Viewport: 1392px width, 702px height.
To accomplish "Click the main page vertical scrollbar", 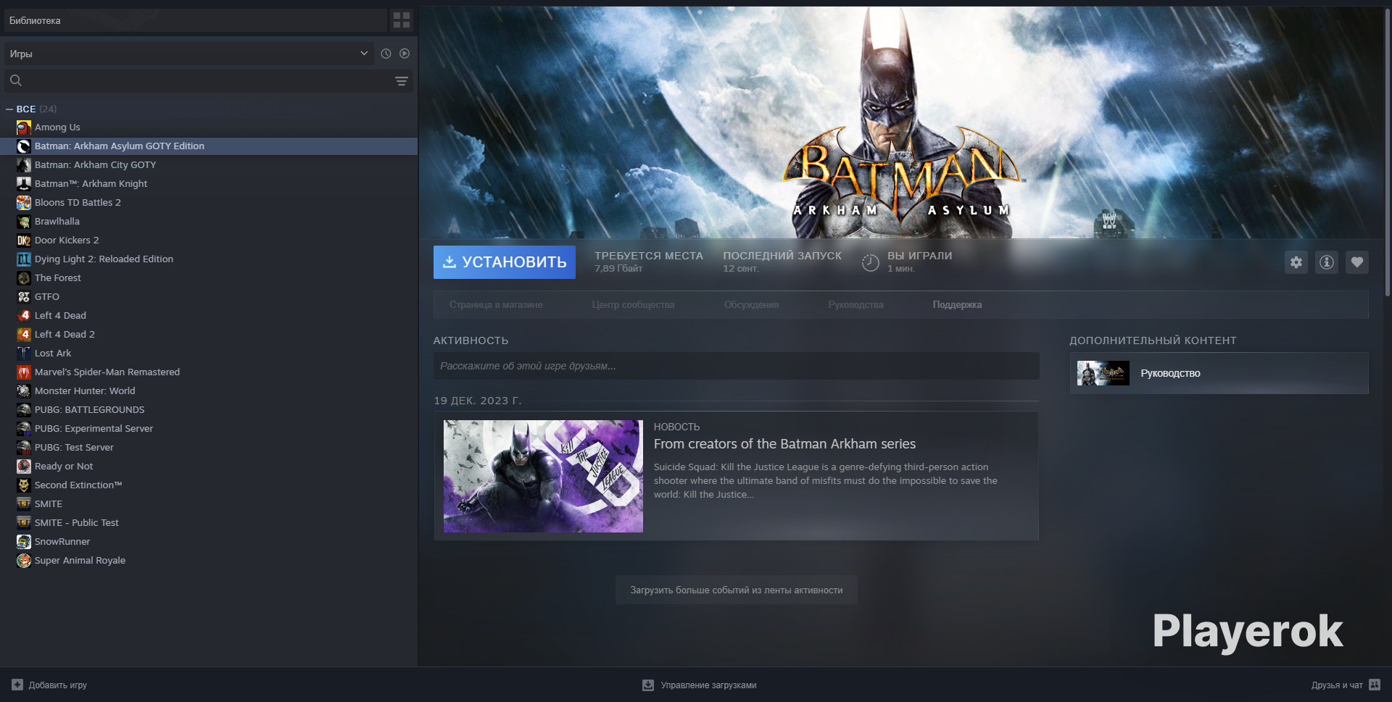I will point(1388,152).
